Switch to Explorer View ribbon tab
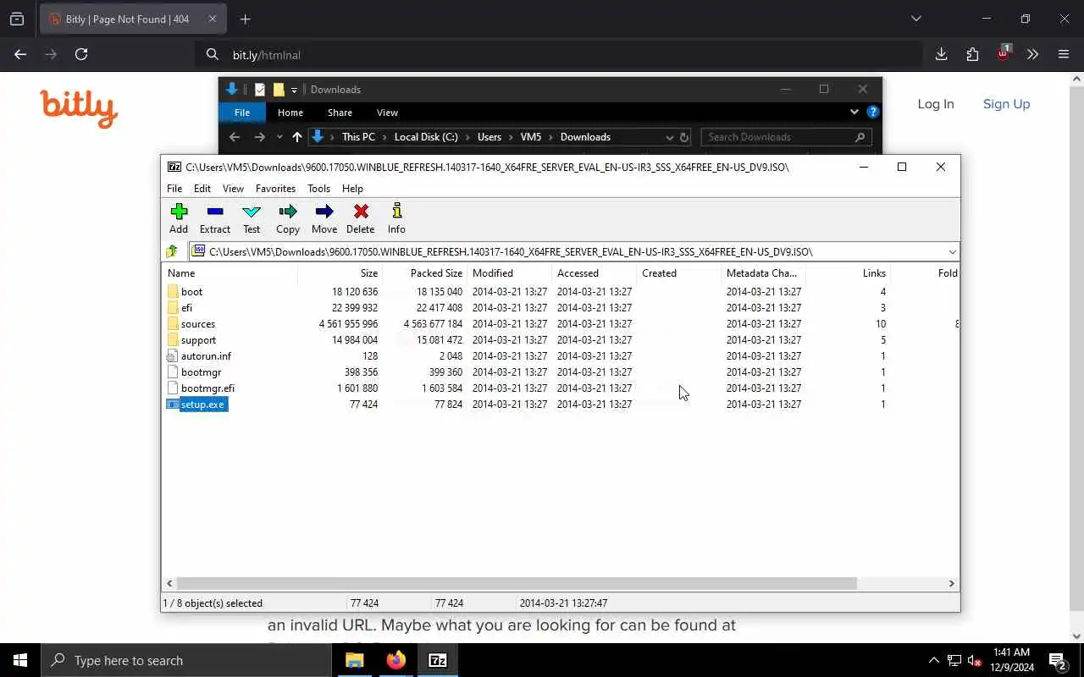Viewport: 1084px width, 677px height. pos(387,113)
